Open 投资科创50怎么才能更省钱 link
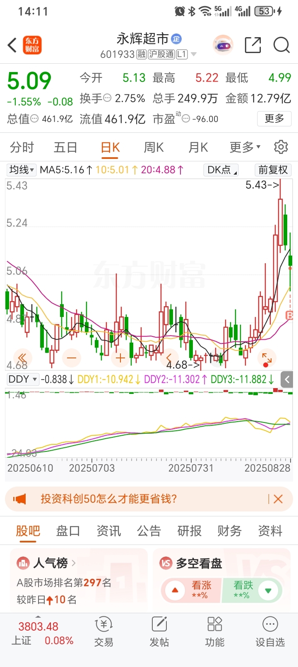Screen dimensions: 298x667 pyautogui.click(x=109, y=499)
